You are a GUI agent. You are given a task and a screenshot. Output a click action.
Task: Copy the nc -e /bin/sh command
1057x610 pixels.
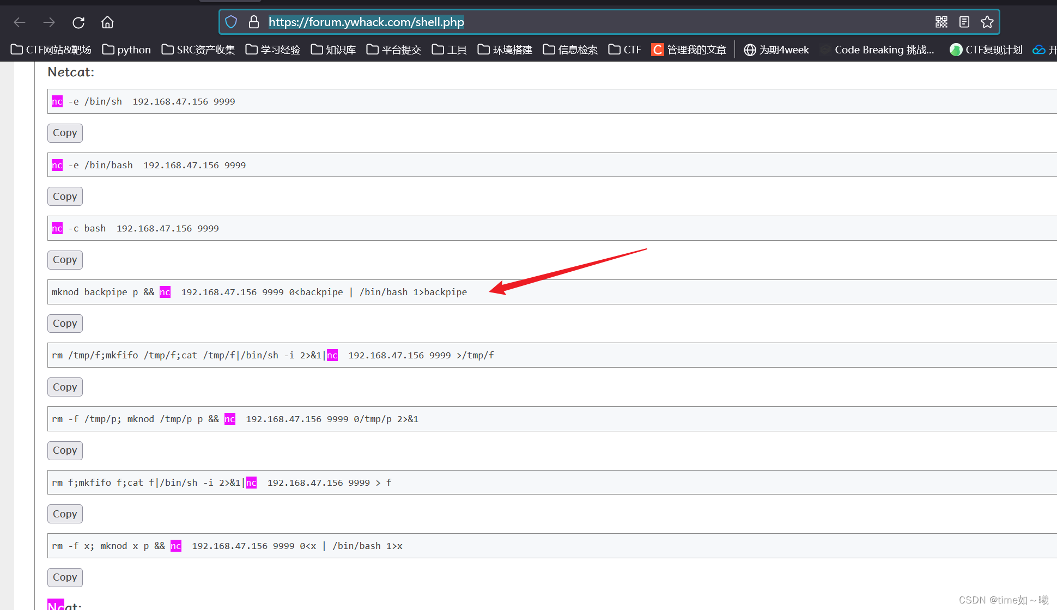(x=65, y=133)
